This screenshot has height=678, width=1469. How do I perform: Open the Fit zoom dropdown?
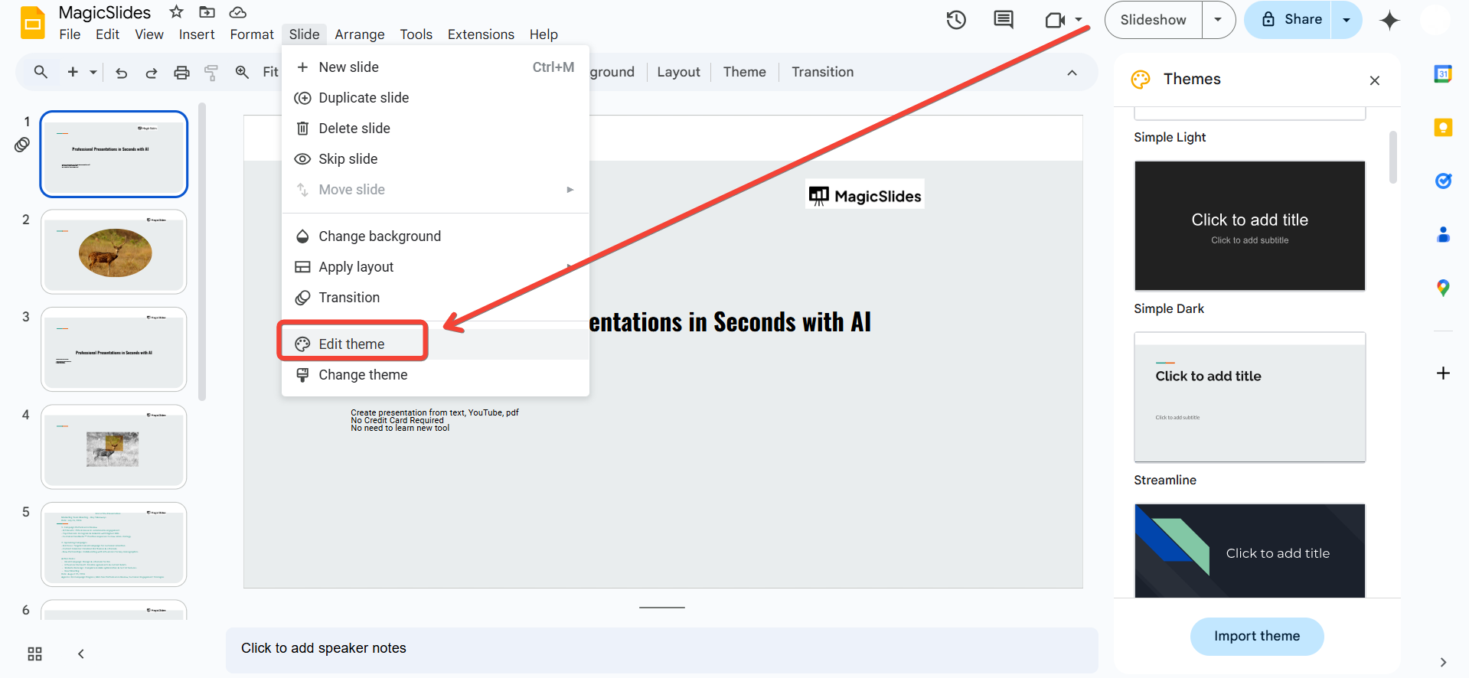coord(270,72)
